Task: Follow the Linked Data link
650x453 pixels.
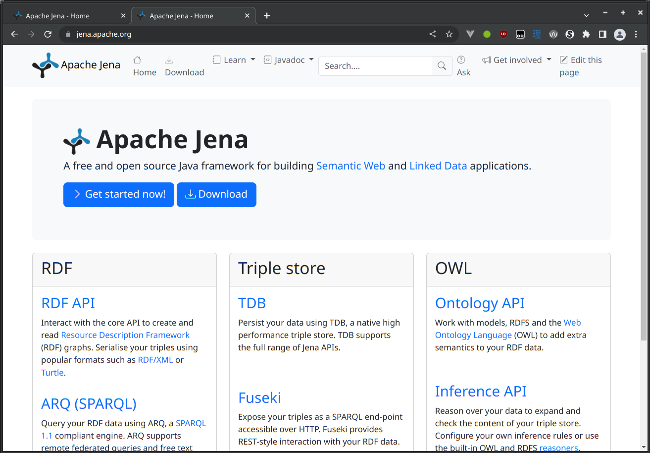Action: click(438, 166)
